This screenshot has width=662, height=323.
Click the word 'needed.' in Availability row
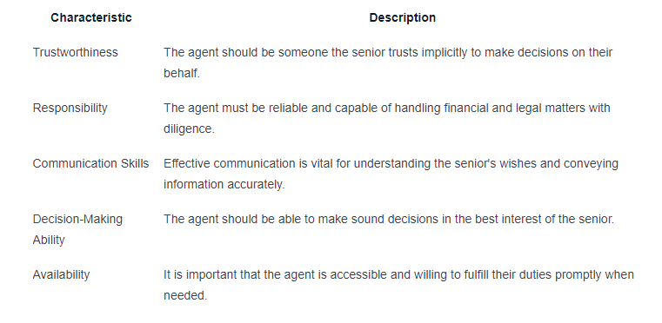[185, 296]
